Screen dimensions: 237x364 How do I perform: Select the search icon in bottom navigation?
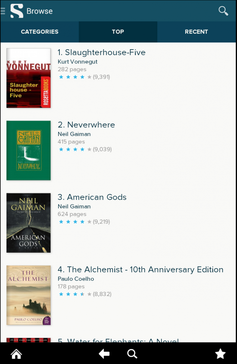point(132,354)
